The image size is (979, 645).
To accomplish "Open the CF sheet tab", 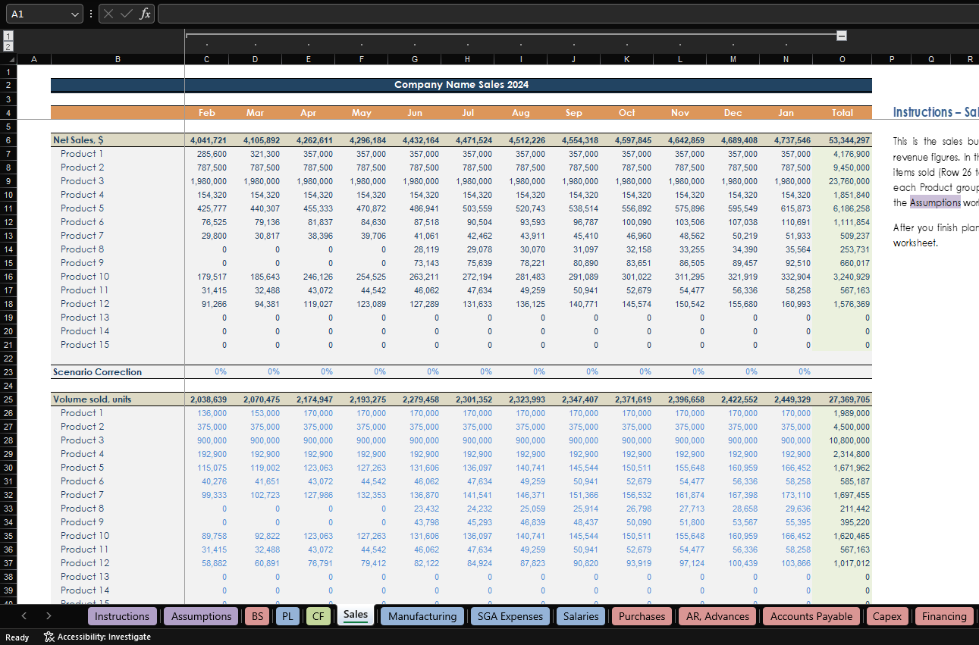I will coord(318,616).
